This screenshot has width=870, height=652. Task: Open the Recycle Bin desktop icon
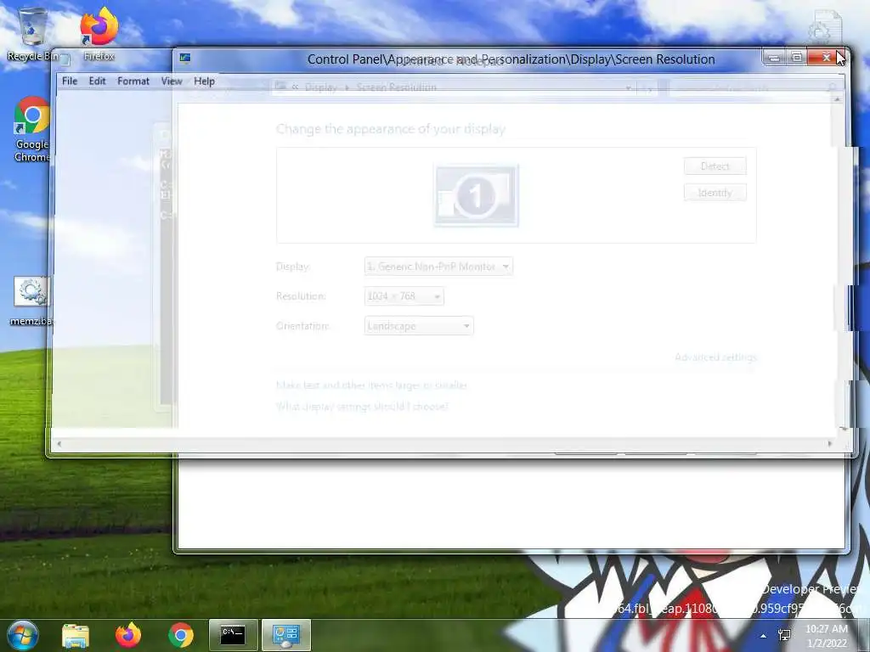click(32, 34)
